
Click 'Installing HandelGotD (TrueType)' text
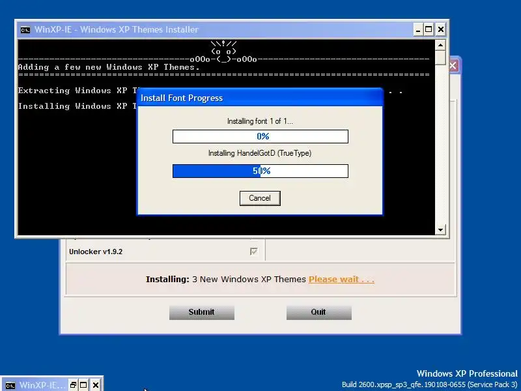260,153
